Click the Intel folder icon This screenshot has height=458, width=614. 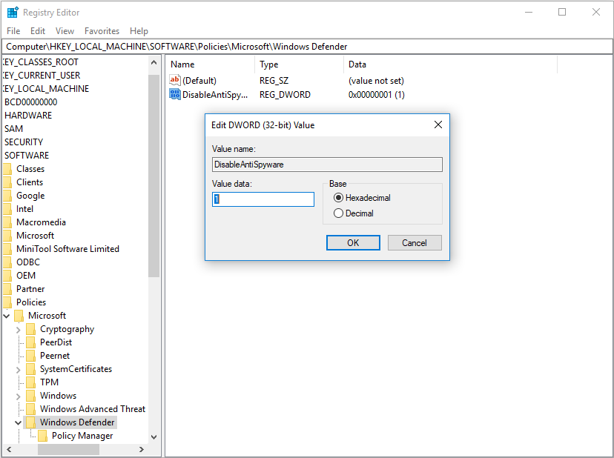(7, 209)
